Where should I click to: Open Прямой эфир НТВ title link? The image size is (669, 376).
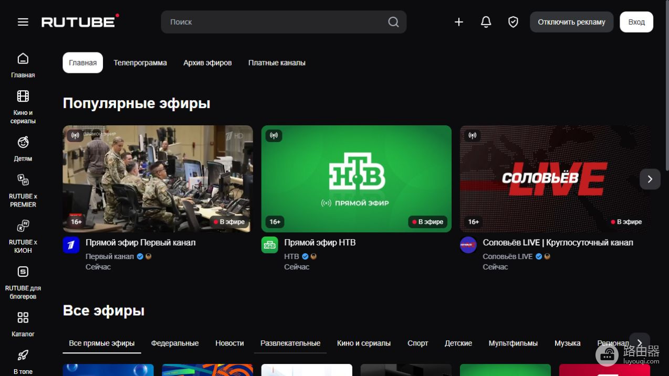point(320,242)
